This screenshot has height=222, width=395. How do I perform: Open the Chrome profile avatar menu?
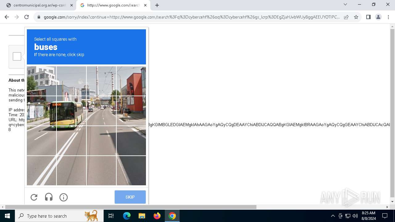pyautogui.click(x=378, y=17)
